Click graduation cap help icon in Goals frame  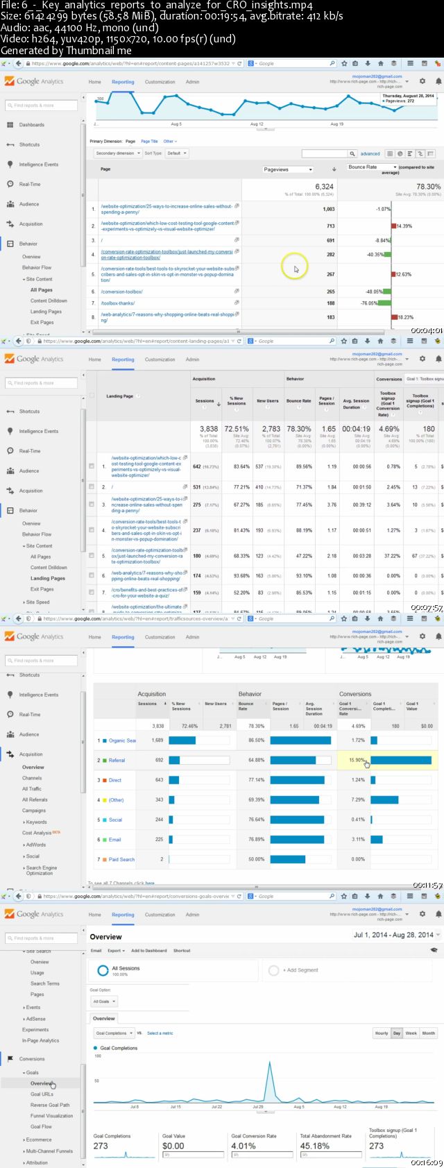[434, 950]
